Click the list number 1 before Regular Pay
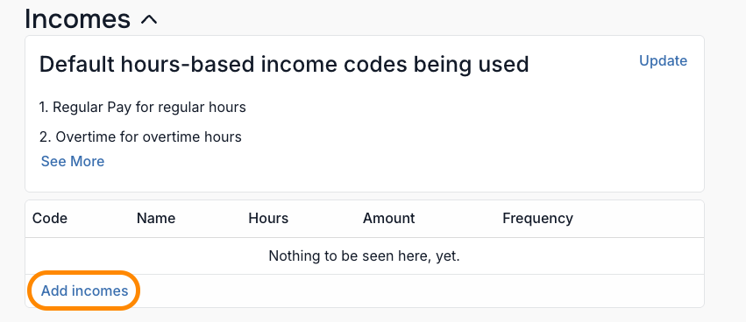746x322 pixels. pos(44,108)
